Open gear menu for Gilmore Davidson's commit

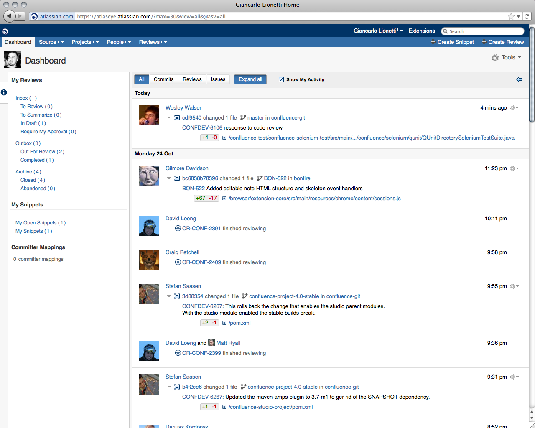click(x=515, y=168)
